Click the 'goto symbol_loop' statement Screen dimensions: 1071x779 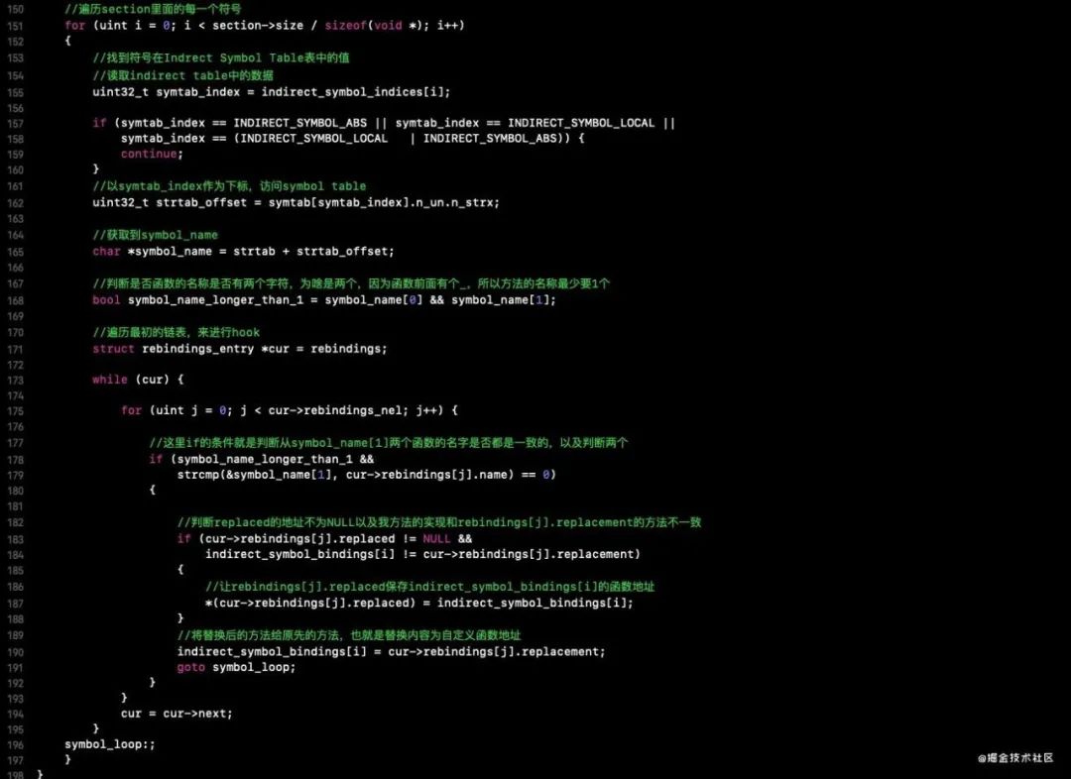pos(236,667)
